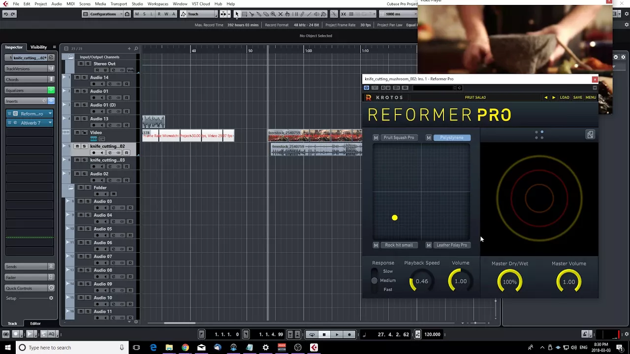
Task: Select the Split scissors tool
Action: tap(252, 14)
